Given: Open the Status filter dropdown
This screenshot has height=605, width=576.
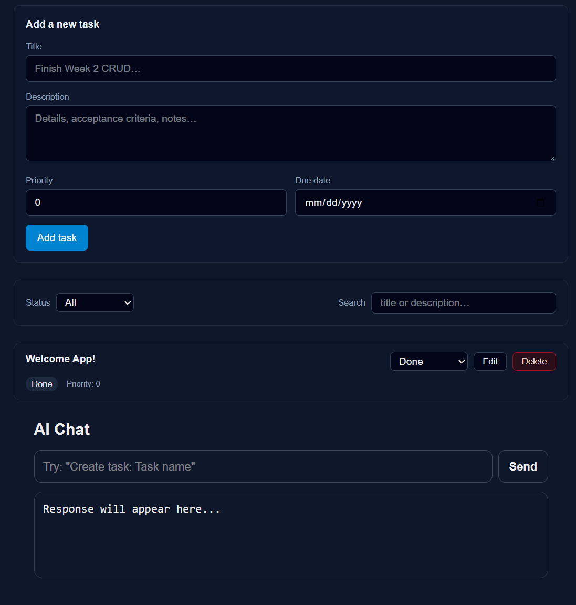Looking at the screenshot, I should point(95,302).
